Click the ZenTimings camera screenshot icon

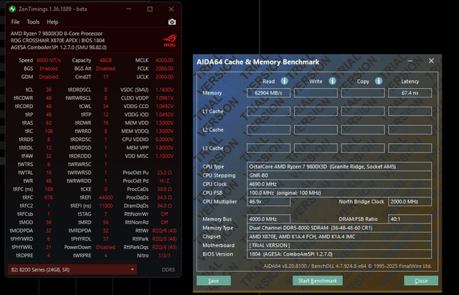point(172,22)
